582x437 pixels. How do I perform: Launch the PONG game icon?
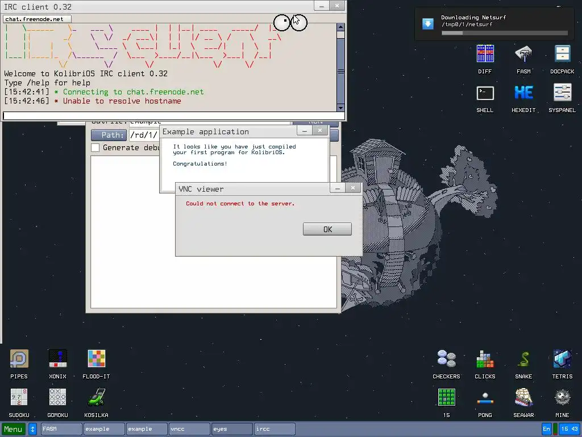(x=485, y=397)
